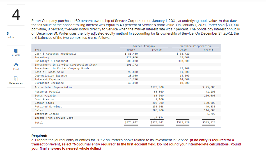Image resolution: width=266 pixels, height=155 pixels.
Task: Click the 'Interest Expense' row label
Action: pos(47,79)
